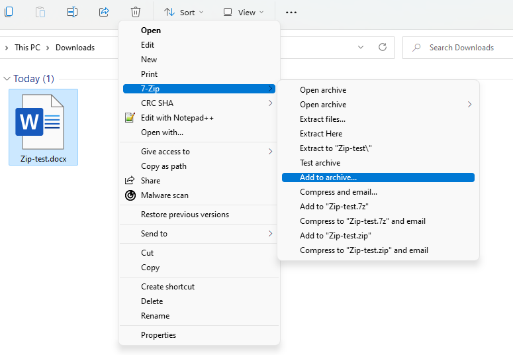The height and width of the screenshot is (355, 513).
Task: Select Extract Here in 7-Zip submenu
Action: click(320, 134)
